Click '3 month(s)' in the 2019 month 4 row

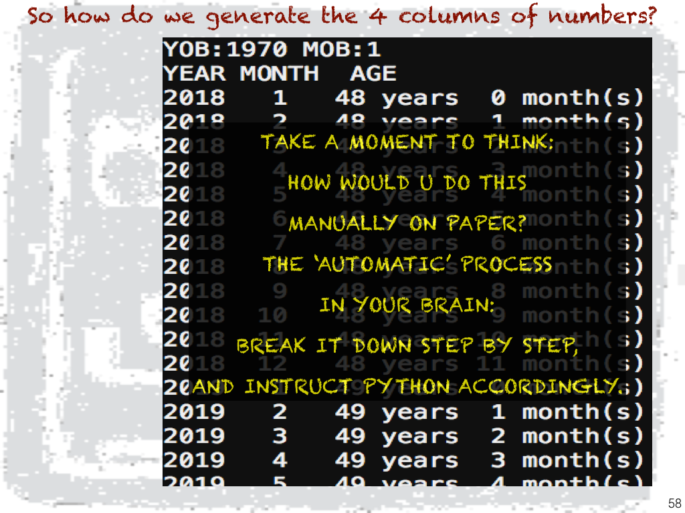tap(566, 460)
